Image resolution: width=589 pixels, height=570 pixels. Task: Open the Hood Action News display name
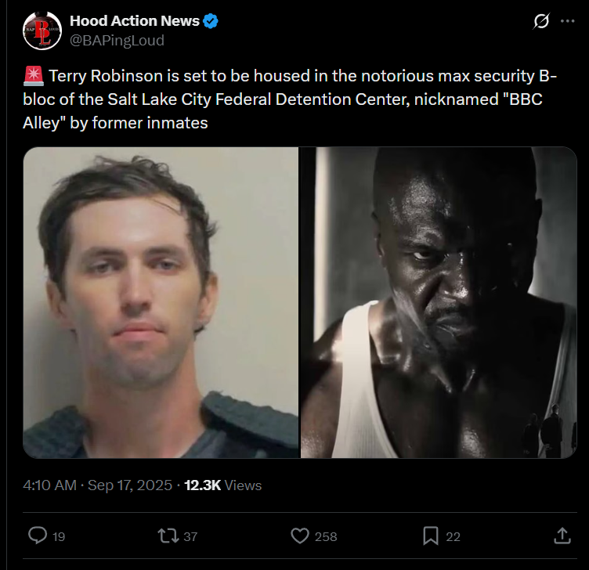point(136,21)
